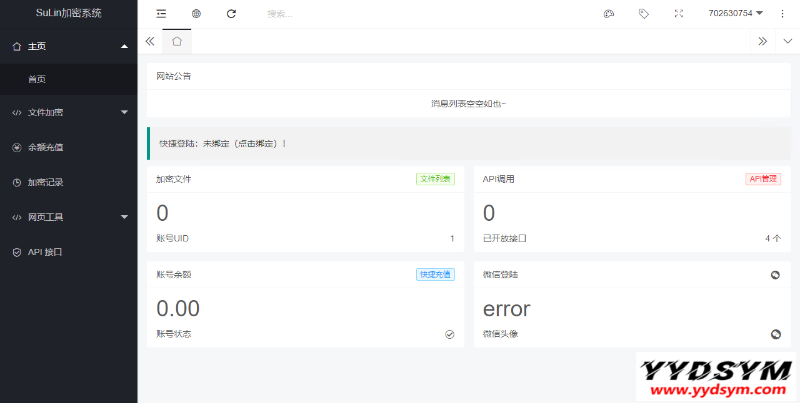Click the refresh icon in the top toolbar
This screenshot has width=800, height=403.
tap(231, 14)
